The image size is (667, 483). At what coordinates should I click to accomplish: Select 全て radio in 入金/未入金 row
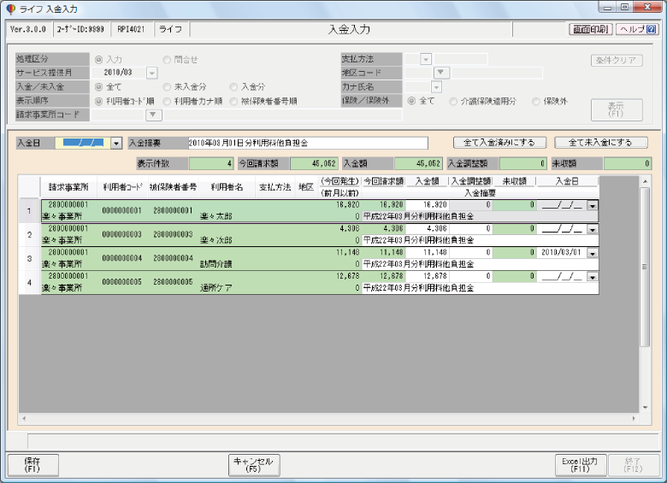tap(98, 86)
